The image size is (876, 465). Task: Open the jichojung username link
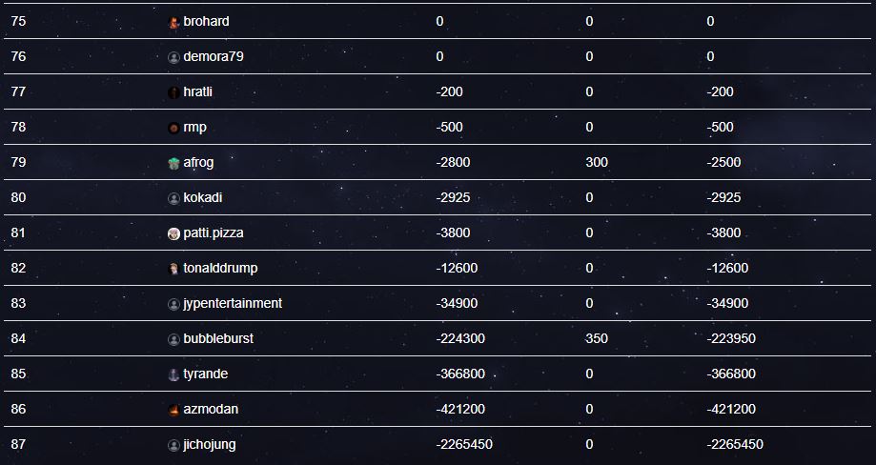[x=210, y=444]
